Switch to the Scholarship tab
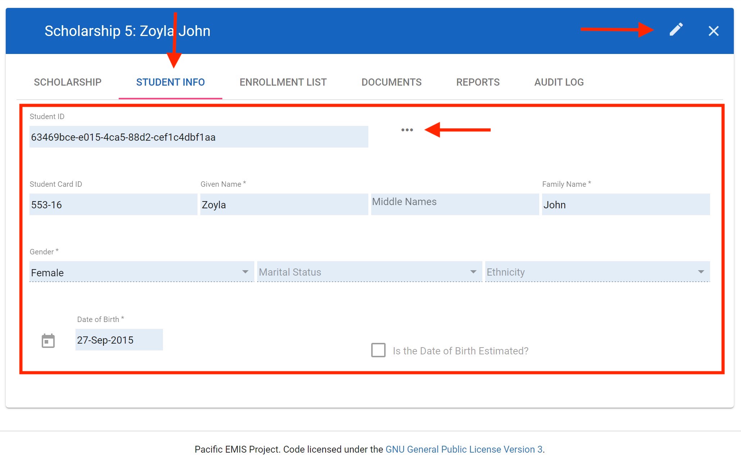Viewport: 741px width, 467px height. click(x=68, y=82)
